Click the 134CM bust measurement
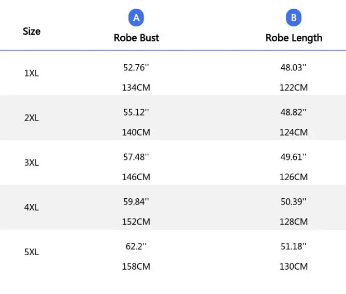Image resolution: width=346 pixels, height=294 pixels. tap(136, 87)
